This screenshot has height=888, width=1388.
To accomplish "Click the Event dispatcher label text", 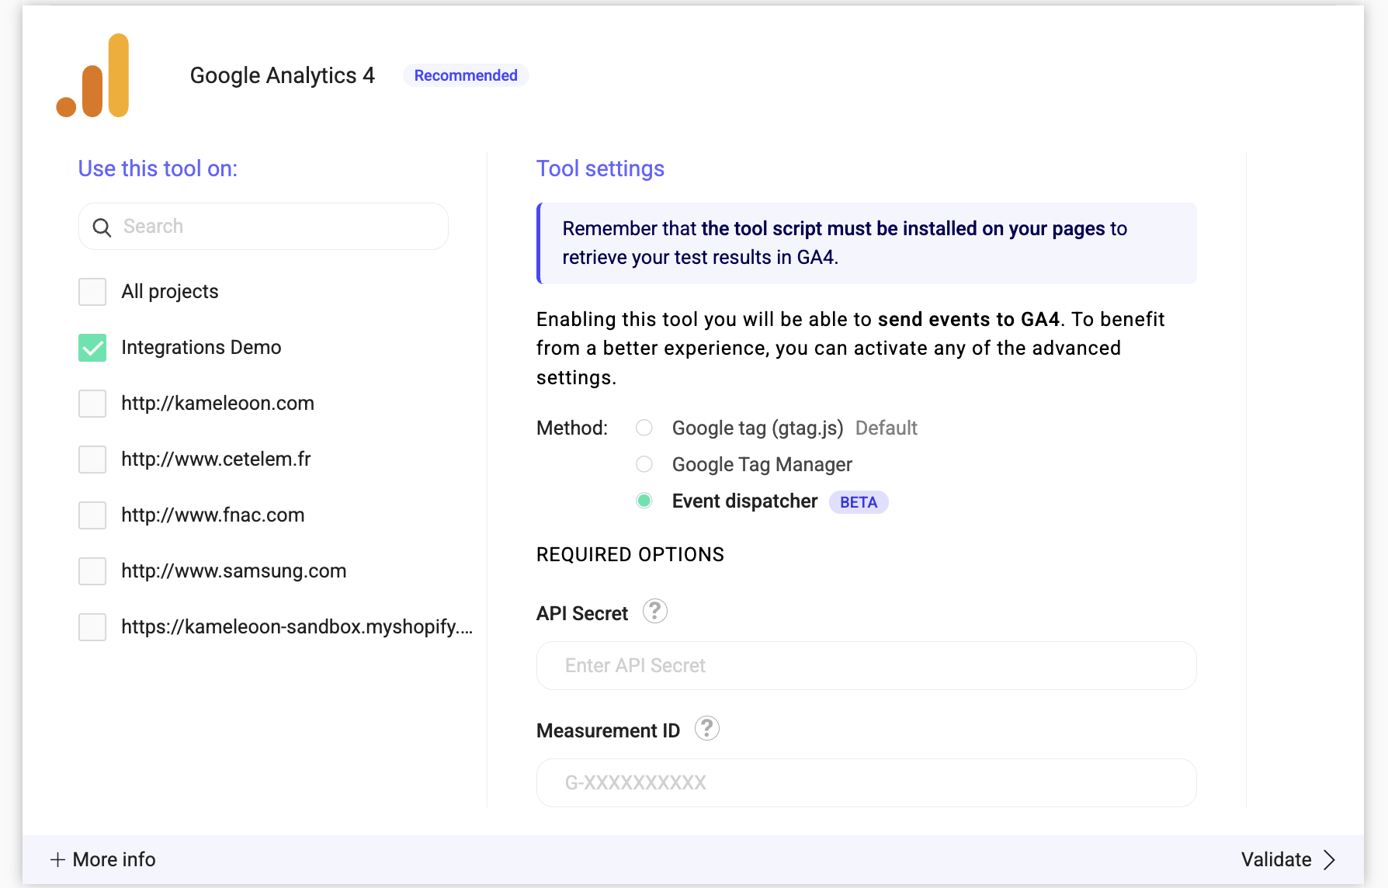I will [x=744, y=501].
